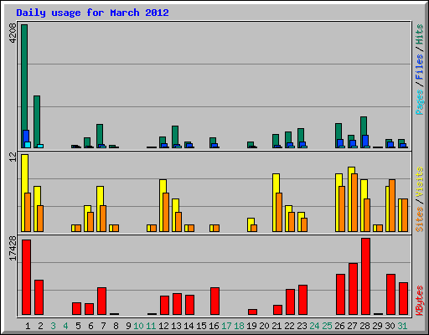Image resolution: width=429 pixels, height=335 pixels.
Task: Click the orange "Sites" legend label
Action: (420, 219)
